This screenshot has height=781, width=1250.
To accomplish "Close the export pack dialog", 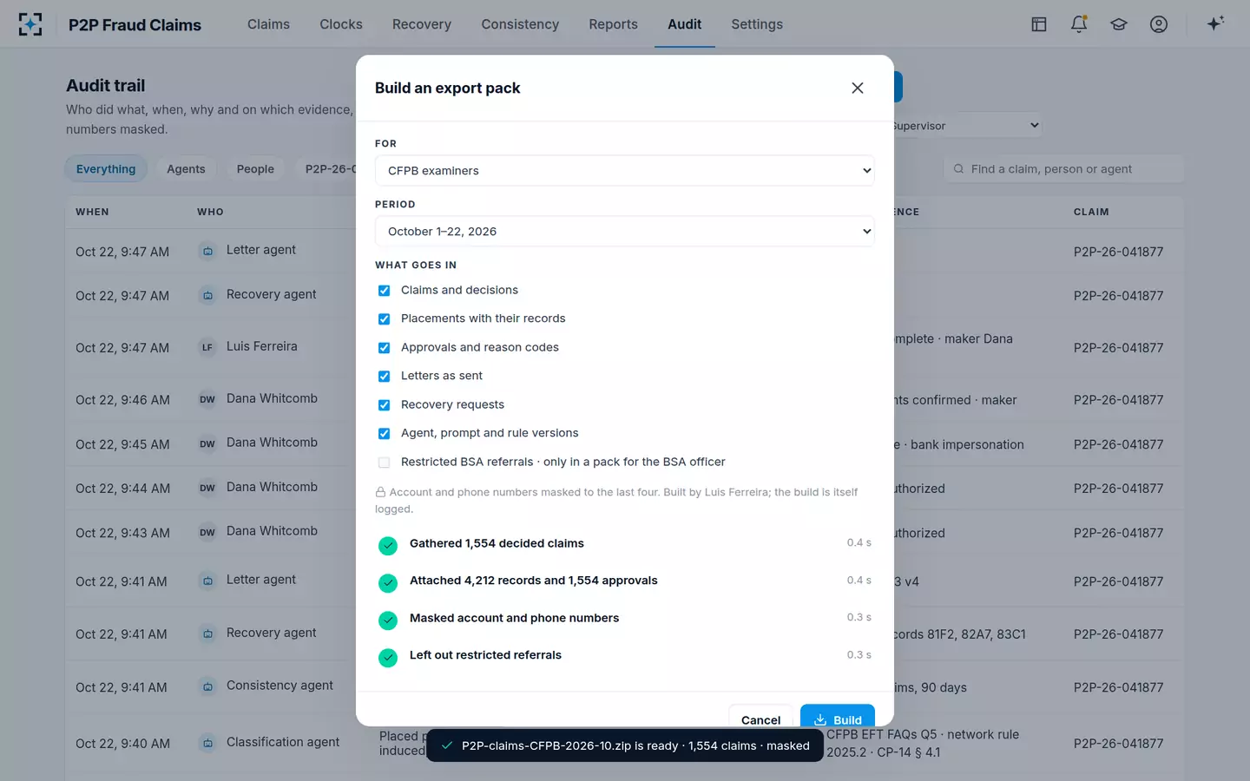I will click(x=858, y=88).
